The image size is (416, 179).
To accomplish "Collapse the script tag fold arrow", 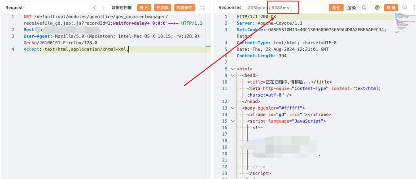I will coord(232,121).
